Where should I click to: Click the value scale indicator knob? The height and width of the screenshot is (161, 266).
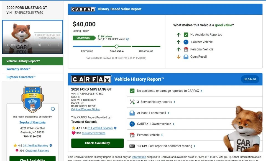click(x=117, y=46)
